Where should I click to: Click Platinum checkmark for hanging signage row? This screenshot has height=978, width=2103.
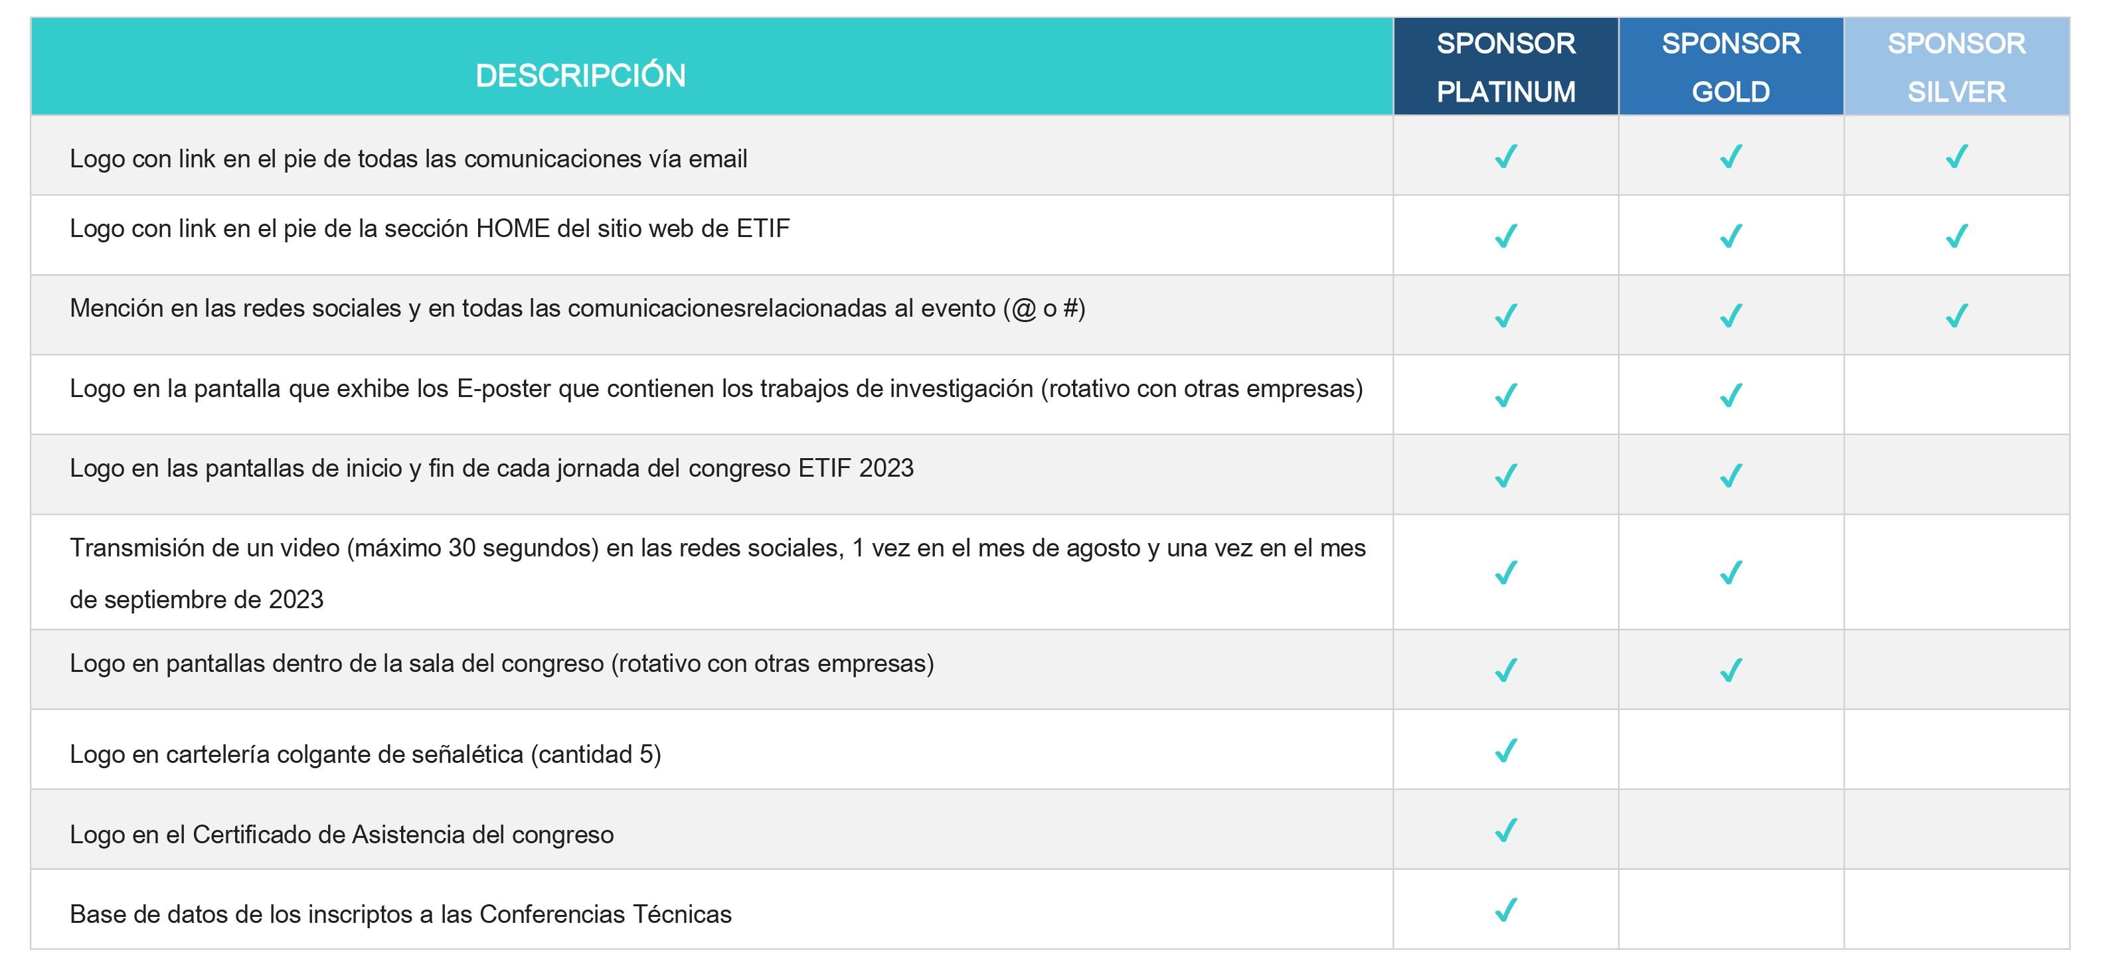(x=1505, y=750)
